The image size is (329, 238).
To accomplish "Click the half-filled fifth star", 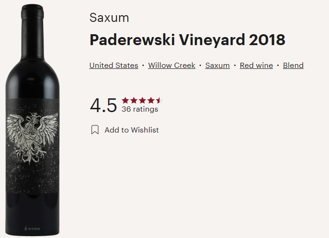I will [x=160, y=100].
